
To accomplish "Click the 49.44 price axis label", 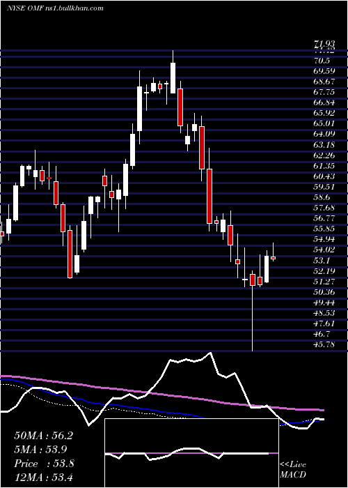I will (324, 303).
